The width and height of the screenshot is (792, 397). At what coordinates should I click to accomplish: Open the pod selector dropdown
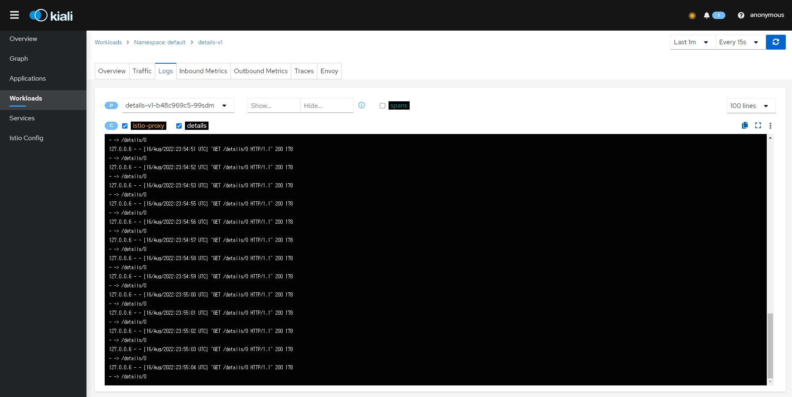[178, 105]
